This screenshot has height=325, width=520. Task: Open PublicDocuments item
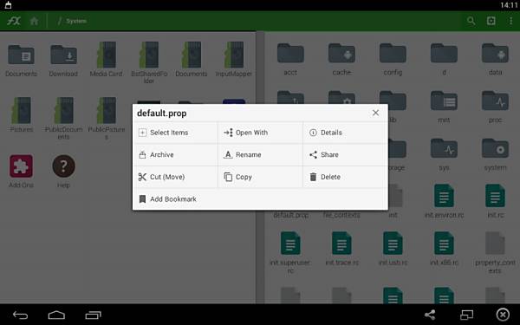[x=63, y=118]
